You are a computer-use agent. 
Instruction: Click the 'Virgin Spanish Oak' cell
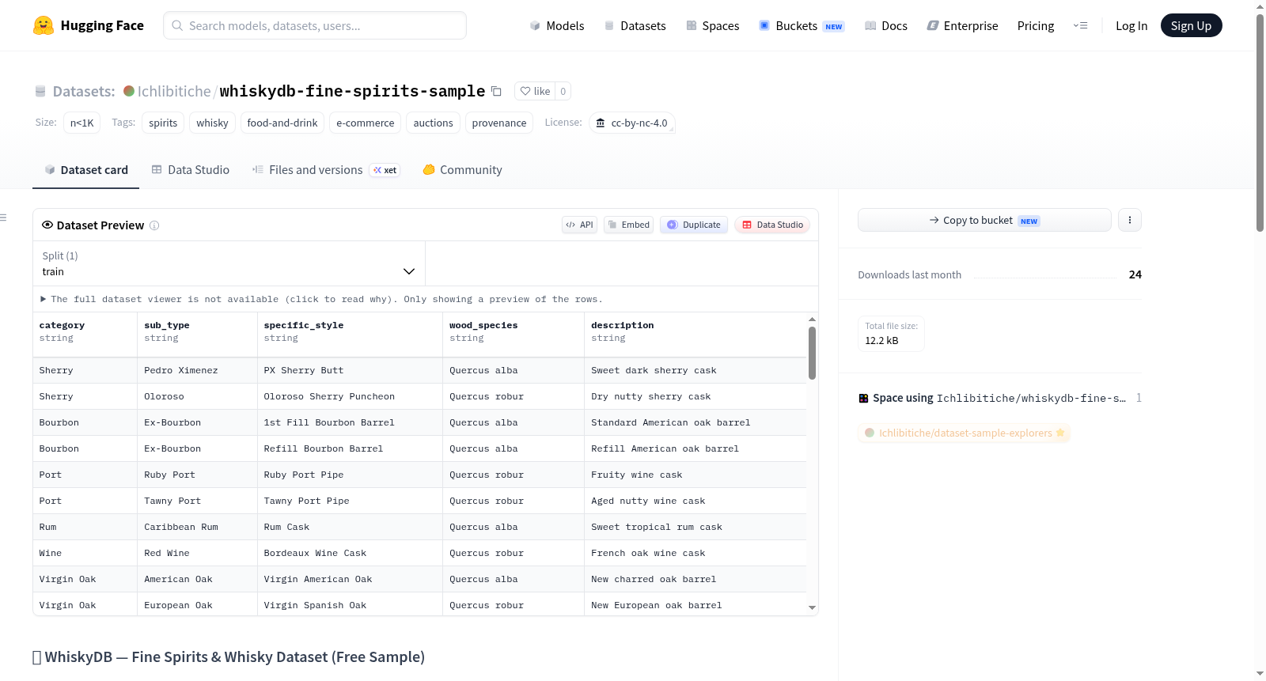(x=351, y=605)
